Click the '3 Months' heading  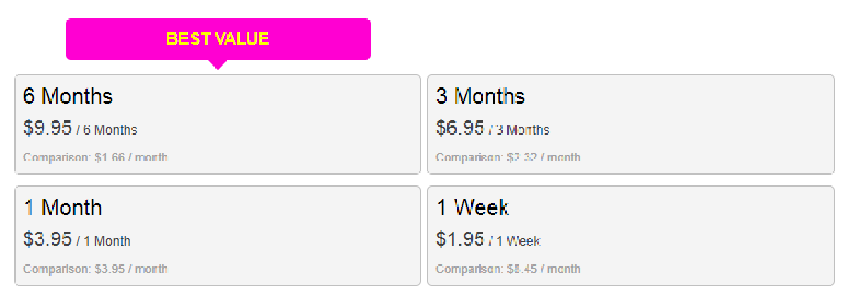tap(481, 96)
